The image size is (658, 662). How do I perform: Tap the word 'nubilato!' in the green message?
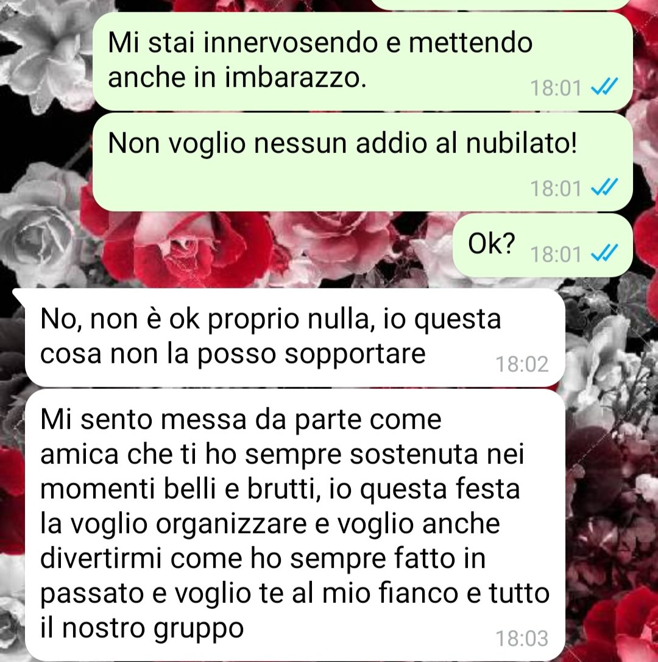[x=522, y=143]
